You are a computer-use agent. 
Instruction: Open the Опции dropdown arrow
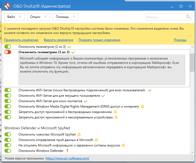coord(46,17)
